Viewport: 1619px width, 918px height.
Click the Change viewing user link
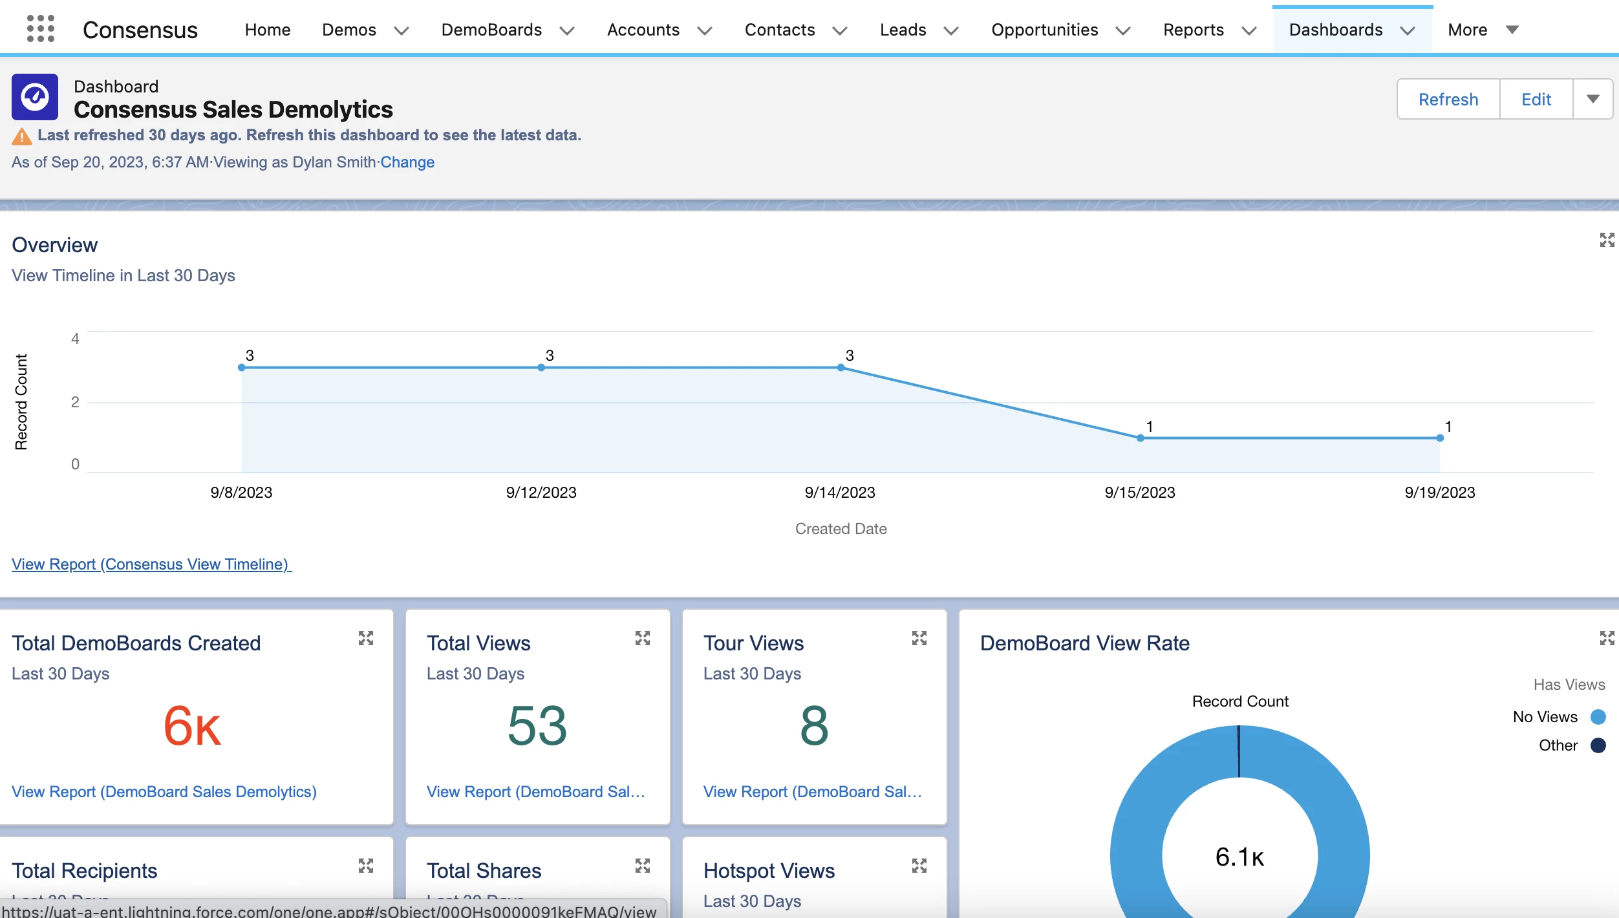point(407,162)
